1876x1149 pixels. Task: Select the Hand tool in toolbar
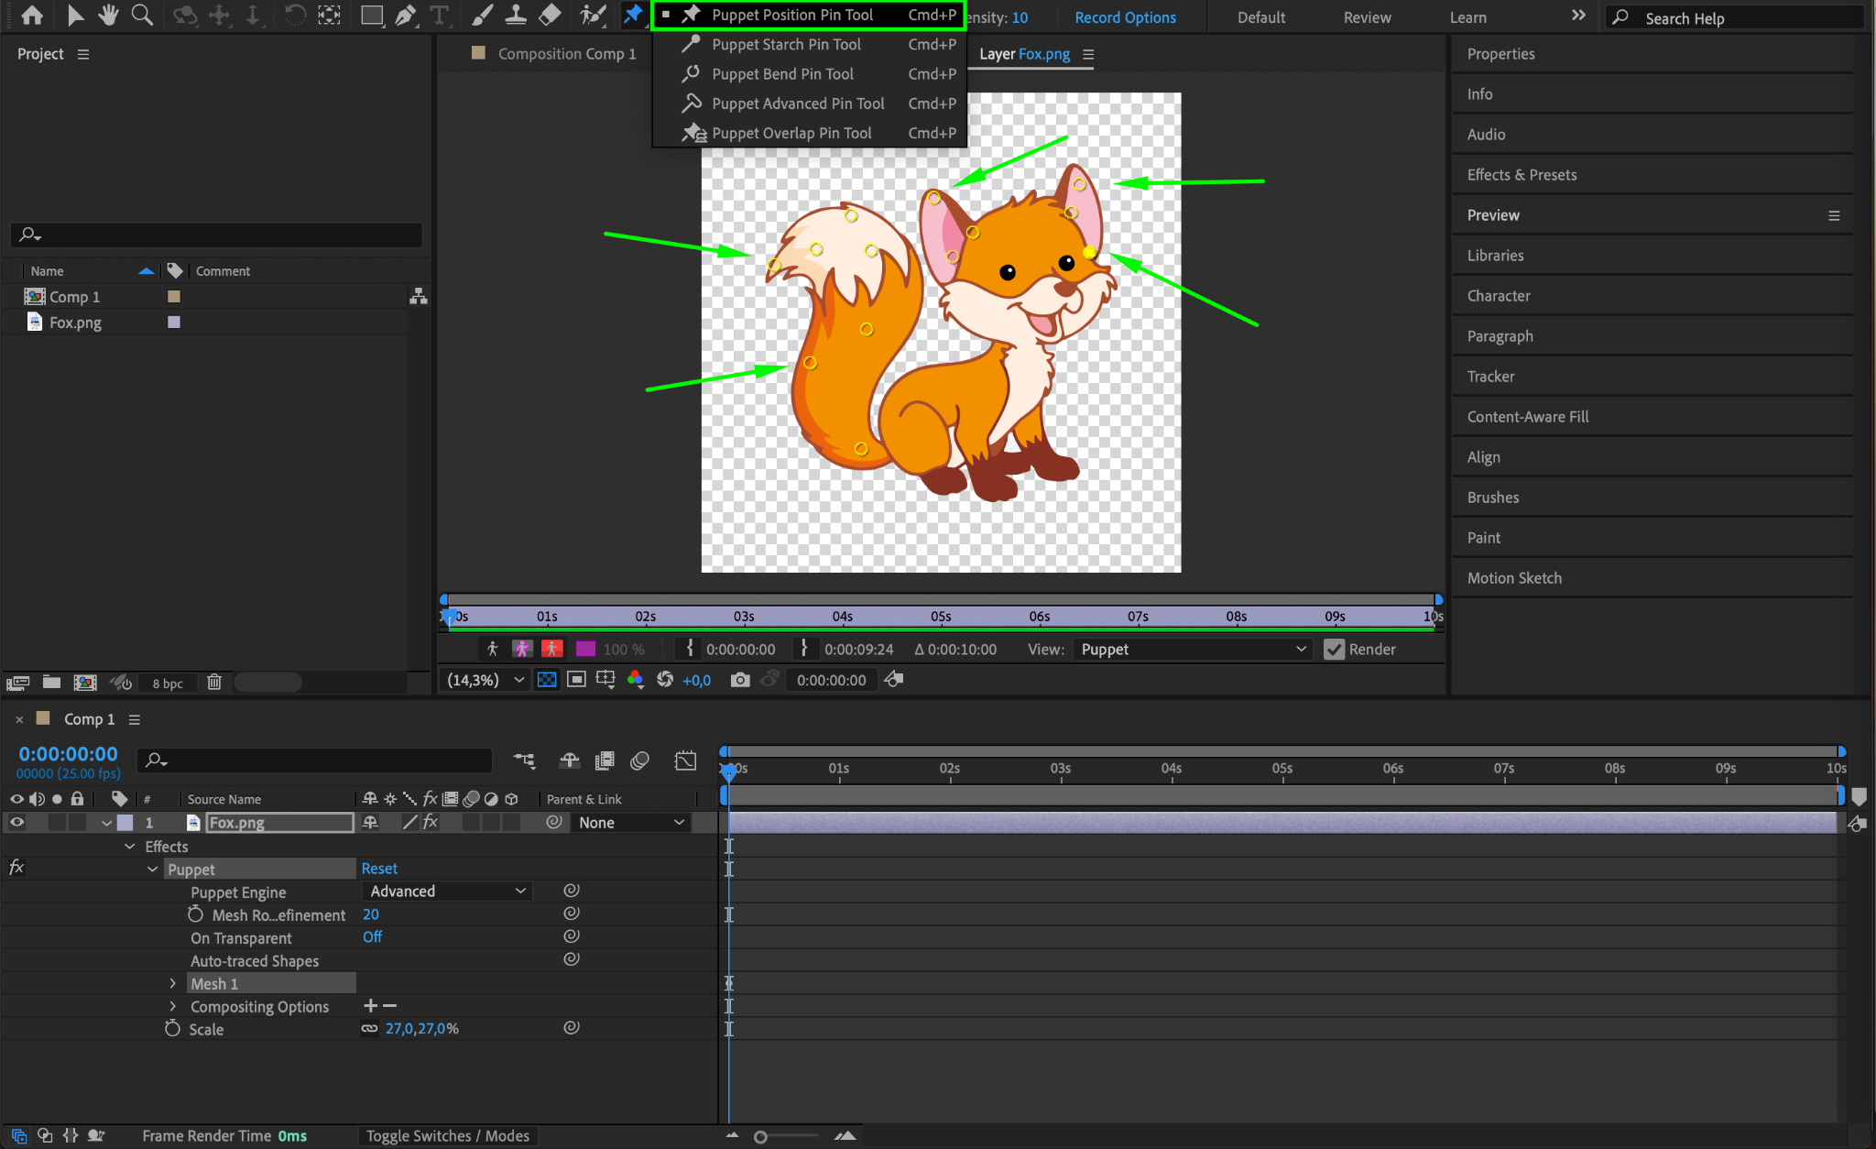point(108,16)
